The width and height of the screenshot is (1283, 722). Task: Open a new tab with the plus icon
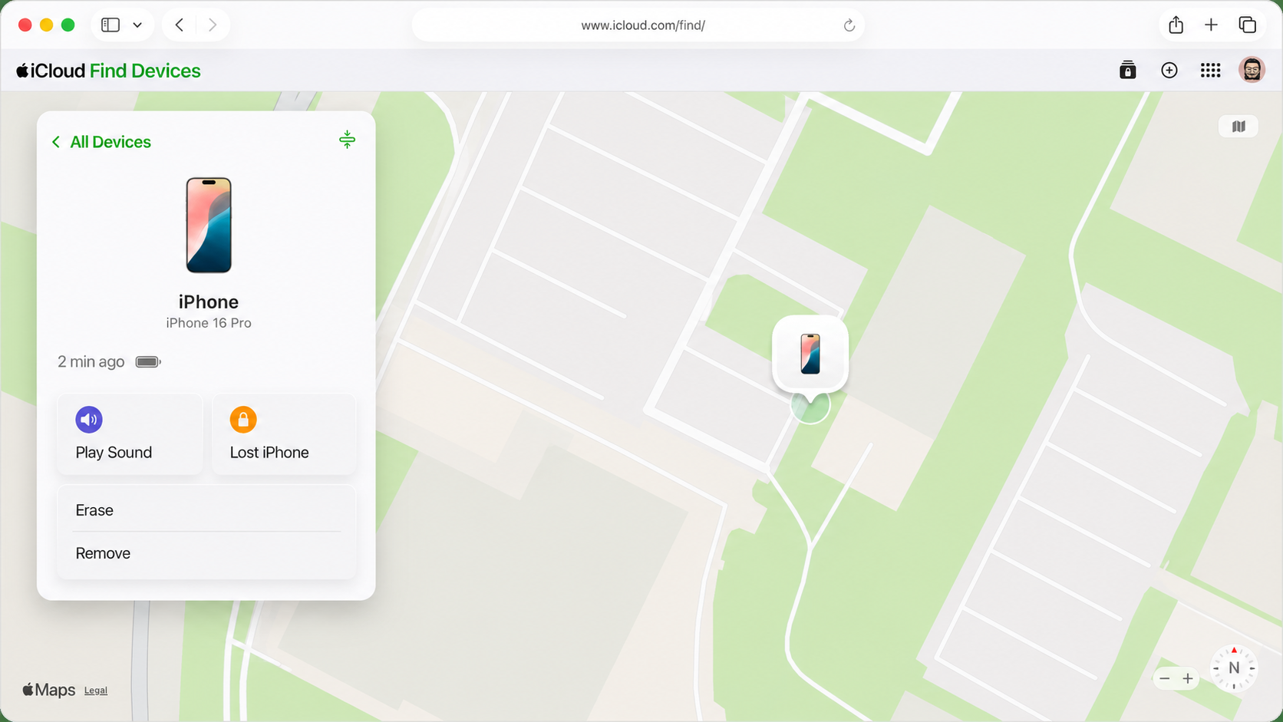[x=1211, y=25]
